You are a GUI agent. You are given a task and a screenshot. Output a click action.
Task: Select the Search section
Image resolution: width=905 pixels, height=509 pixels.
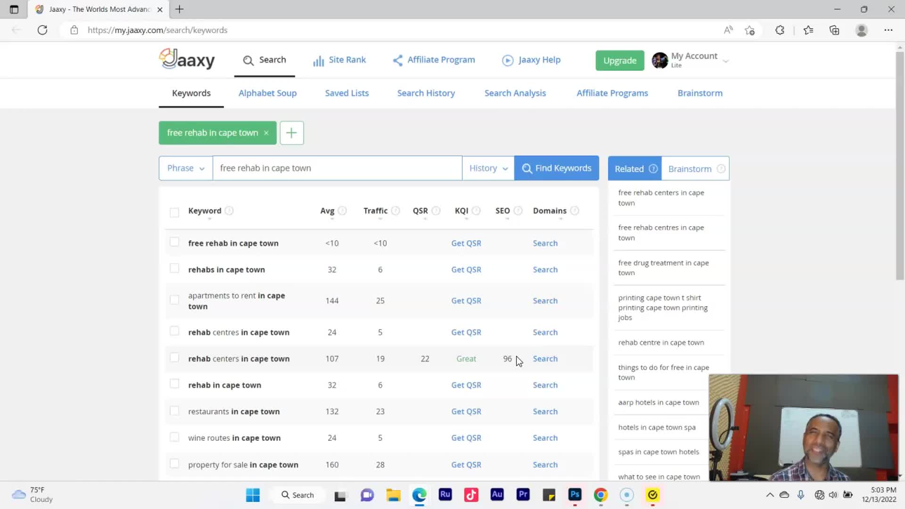[264, 60]
